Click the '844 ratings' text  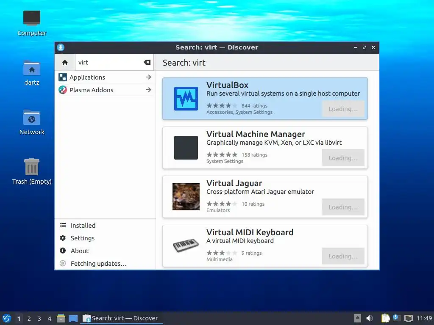point(254,106)
